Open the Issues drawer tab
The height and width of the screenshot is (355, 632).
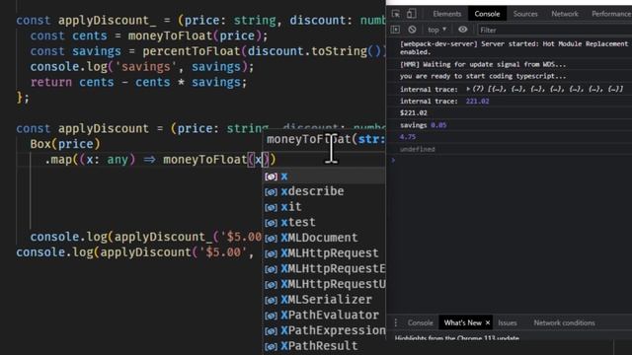coord(507,322)
